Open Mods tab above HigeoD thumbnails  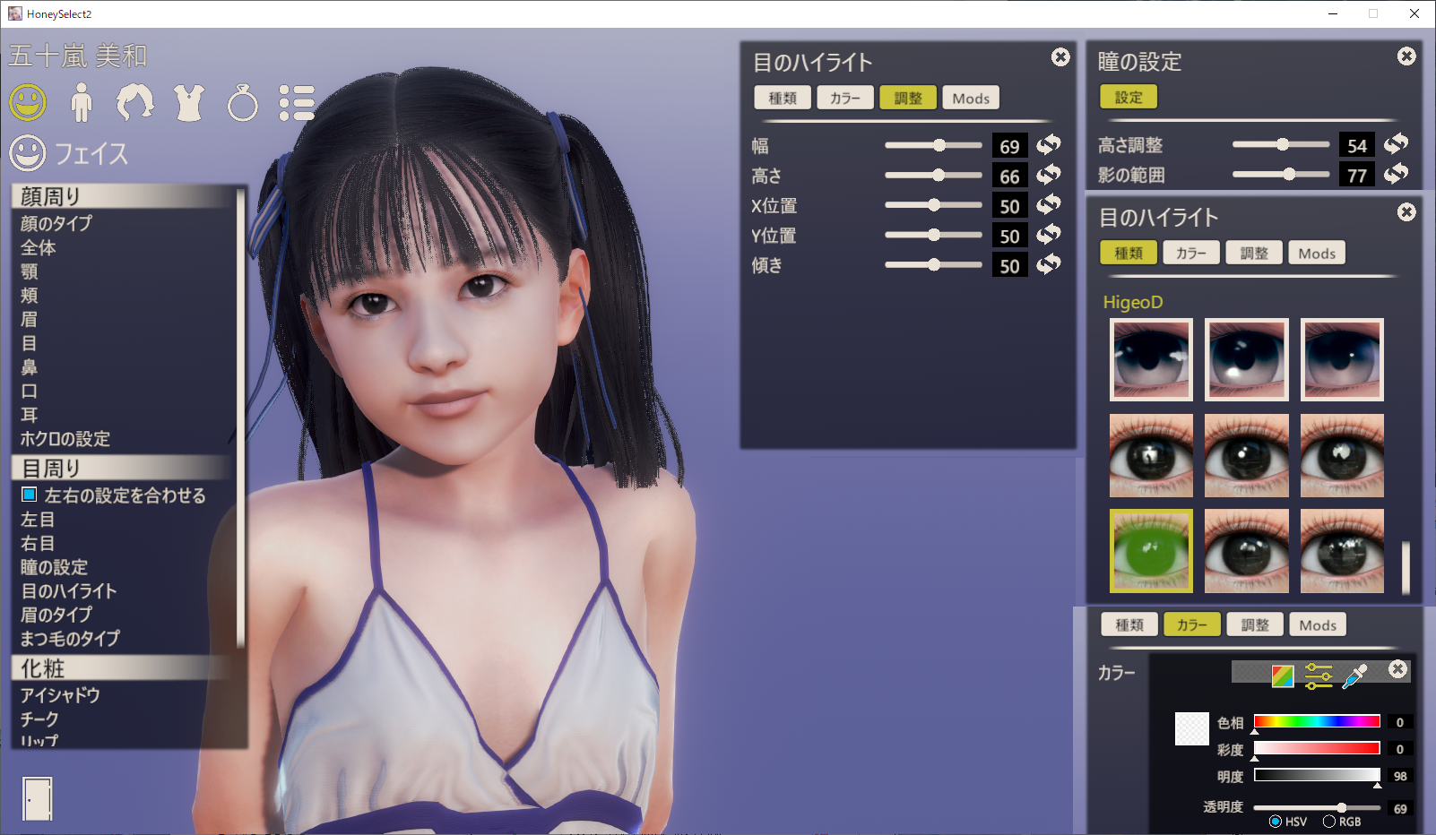[x=1317, y=254]
